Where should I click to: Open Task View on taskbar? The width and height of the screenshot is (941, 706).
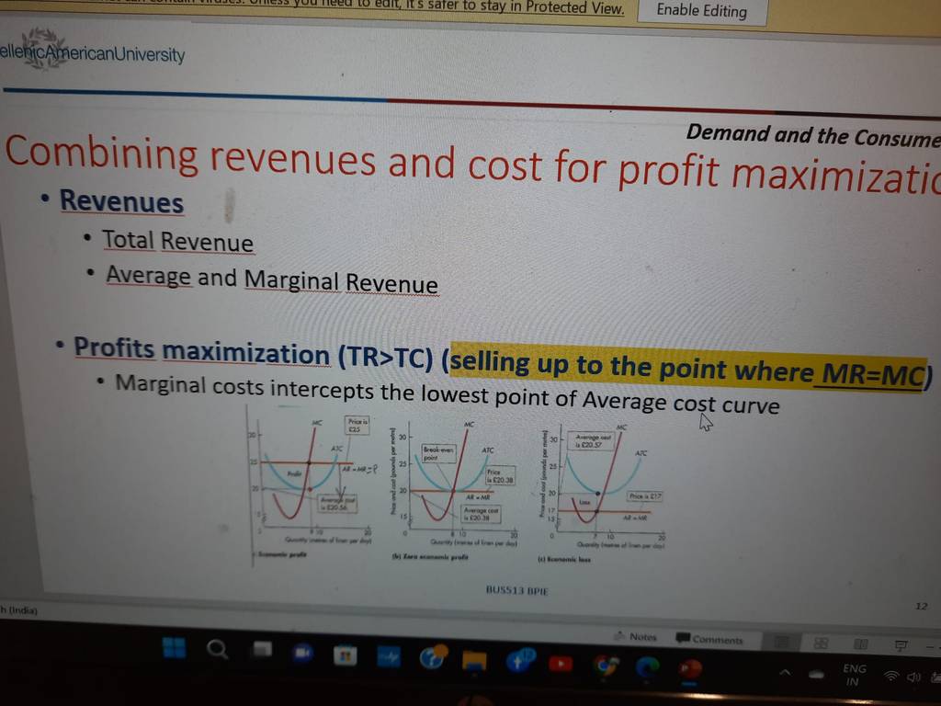(x=262, y=649)
